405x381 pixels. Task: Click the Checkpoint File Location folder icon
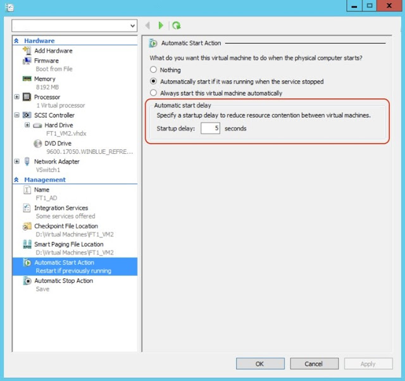pyautogui.click(x=27, y=227)
